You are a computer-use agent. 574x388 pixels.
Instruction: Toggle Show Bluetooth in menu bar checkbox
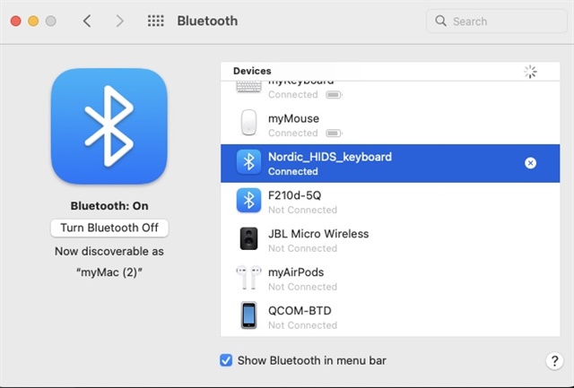pyautogui.click(x=226, y=360)
